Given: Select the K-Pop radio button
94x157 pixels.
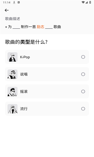Looking at the screenshot, I should (83, 57).
